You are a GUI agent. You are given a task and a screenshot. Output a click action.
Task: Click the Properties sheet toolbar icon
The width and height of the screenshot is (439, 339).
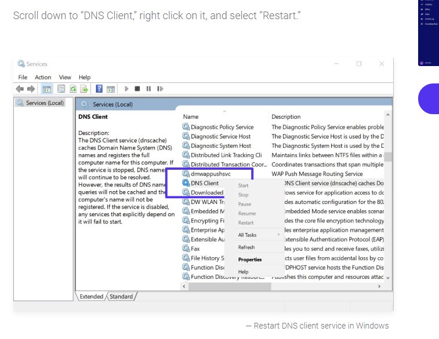(x=61, y=89)
